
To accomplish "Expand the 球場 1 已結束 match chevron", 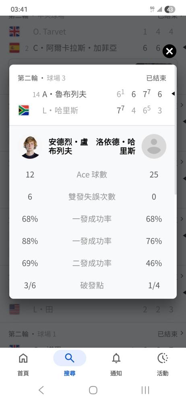I will point(182,333).
